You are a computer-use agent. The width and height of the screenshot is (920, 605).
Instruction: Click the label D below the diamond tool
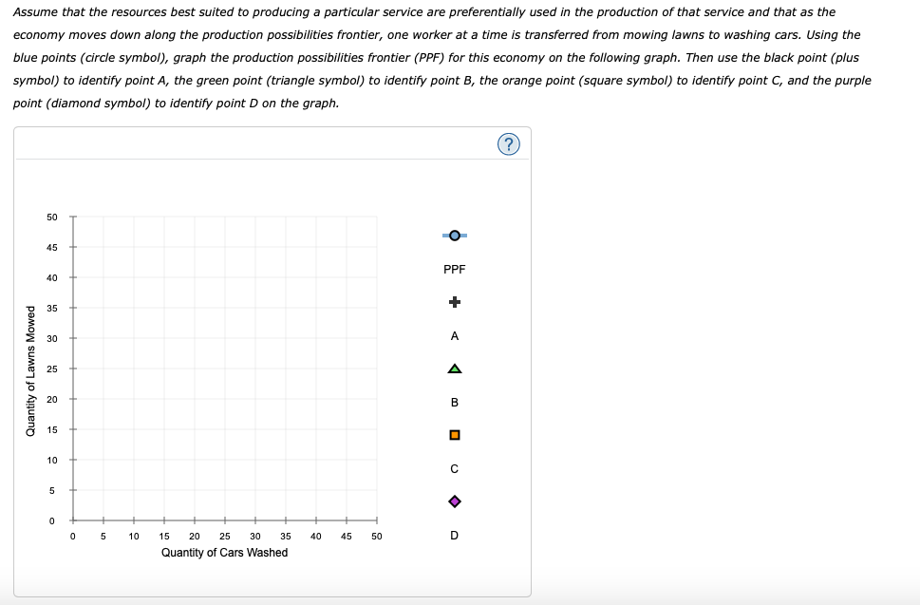453,535
